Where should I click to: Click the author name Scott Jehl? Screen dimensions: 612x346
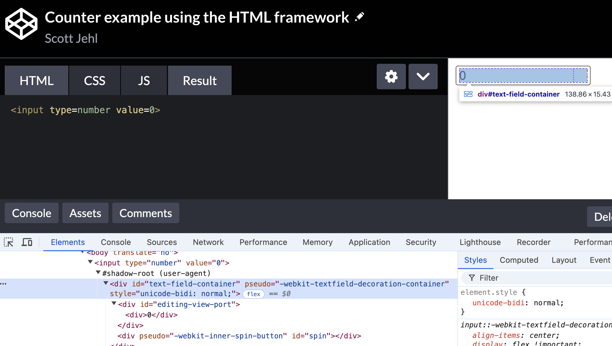pos(71,38)
